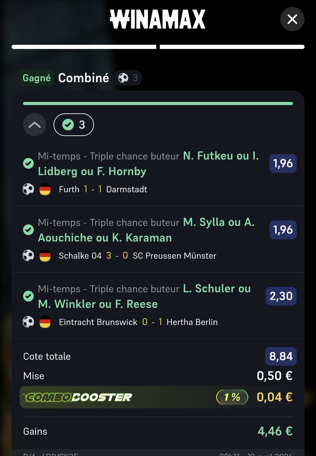Tap the green check for Schuler bet
316x456 pixels.
(28, 296)
